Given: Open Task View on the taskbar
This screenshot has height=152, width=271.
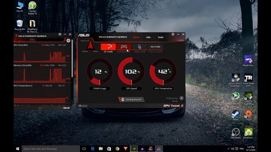Looking at the screenshot, I should click(x=84, y=149).
